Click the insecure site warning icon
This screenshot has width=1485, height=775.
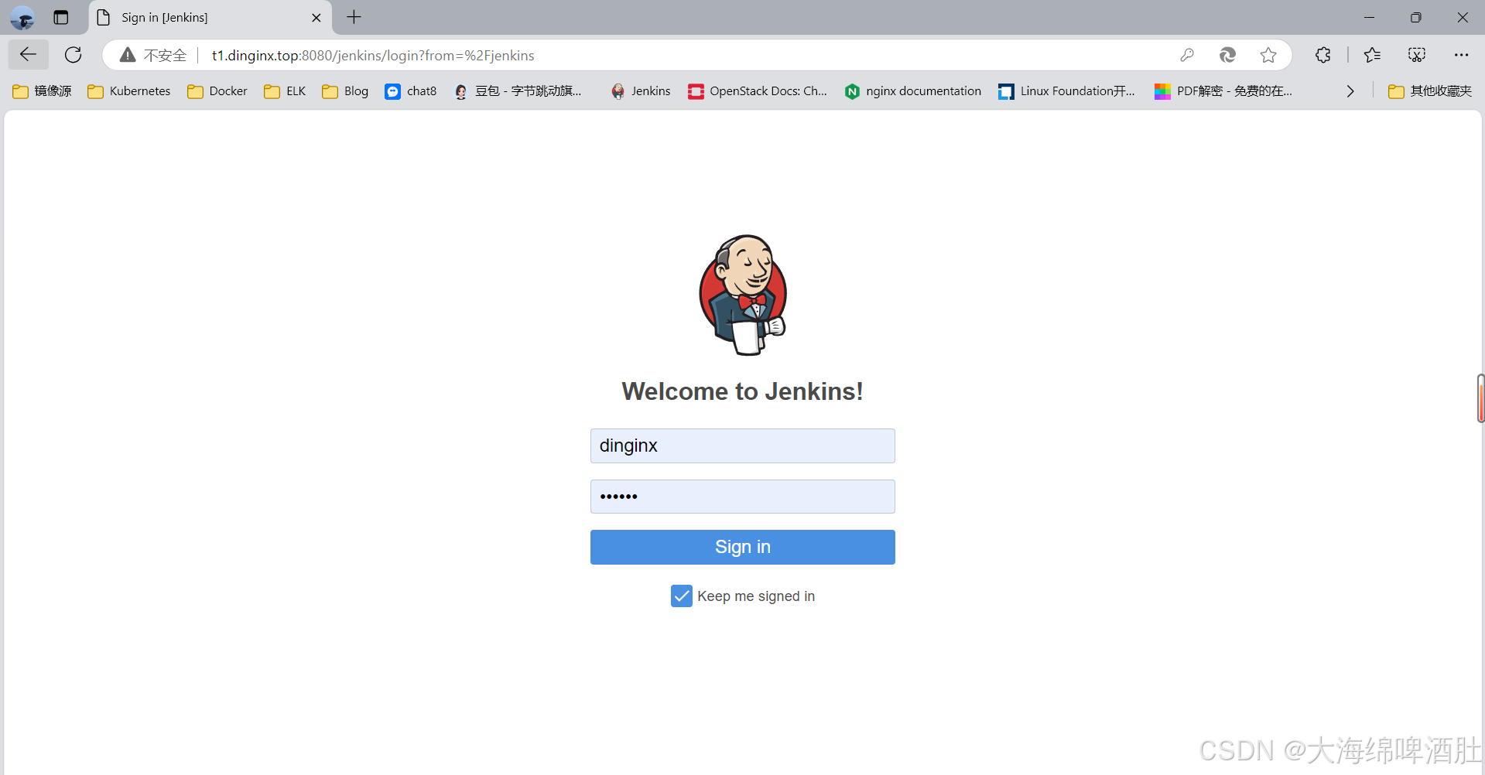pyautogui.click(x=128, y=55)
